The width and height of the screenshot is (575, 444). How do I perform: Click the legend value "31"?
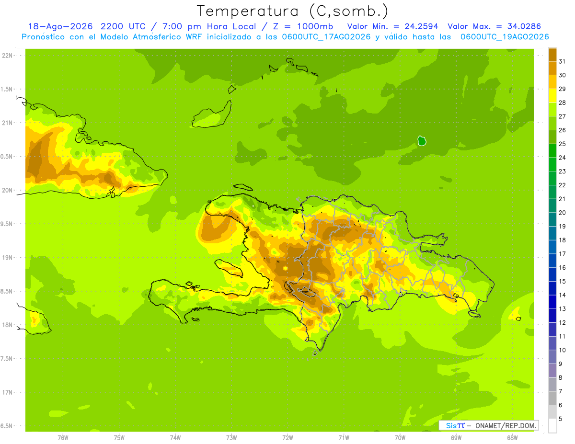(x=563, y=61)
